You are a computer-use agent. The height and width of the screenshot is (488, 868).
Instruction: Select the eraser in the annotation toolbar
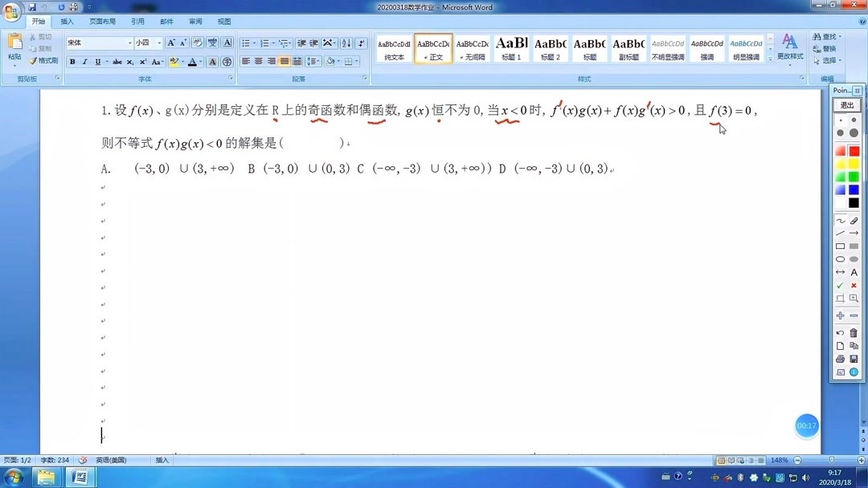pyautogui.click(x=854, y=221)
